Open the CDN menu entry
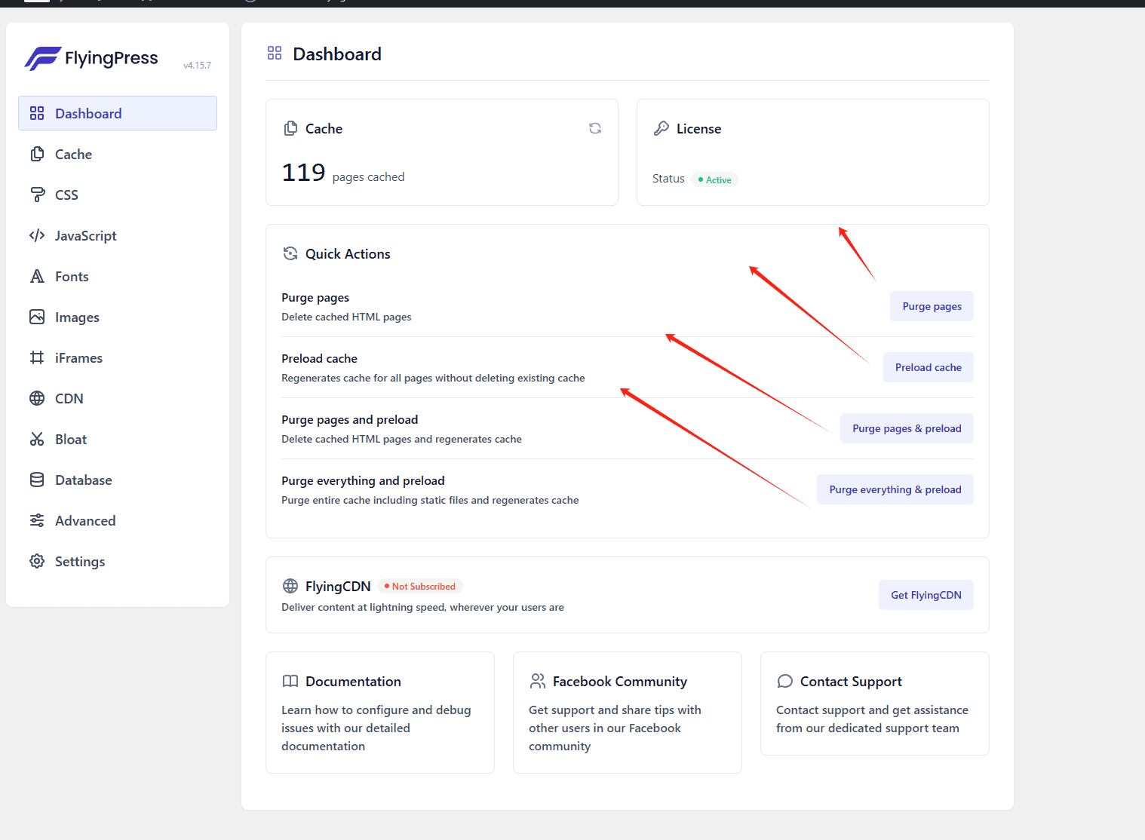1145x840 pixels. click(118, 398)
